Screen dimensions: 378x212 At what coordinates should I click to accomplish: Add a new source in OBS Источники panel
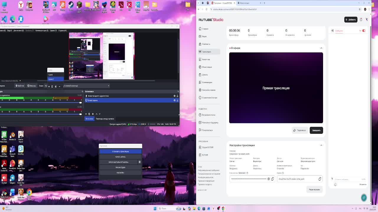pos(86,114)
